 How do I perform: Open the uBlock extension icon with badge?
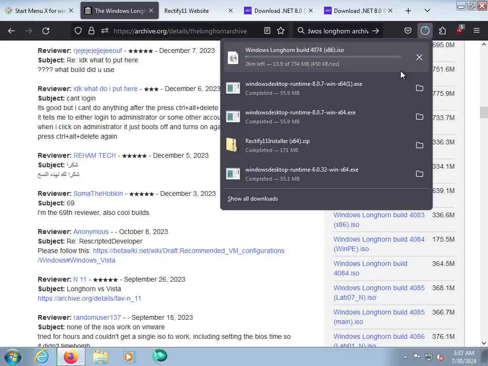coord(460,30)
